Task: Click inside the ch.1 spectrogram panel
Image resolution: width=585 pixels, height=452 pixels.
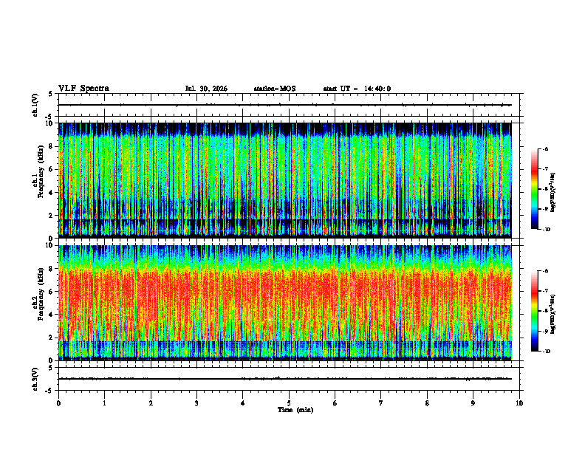Action: click(x=285, y=180)
